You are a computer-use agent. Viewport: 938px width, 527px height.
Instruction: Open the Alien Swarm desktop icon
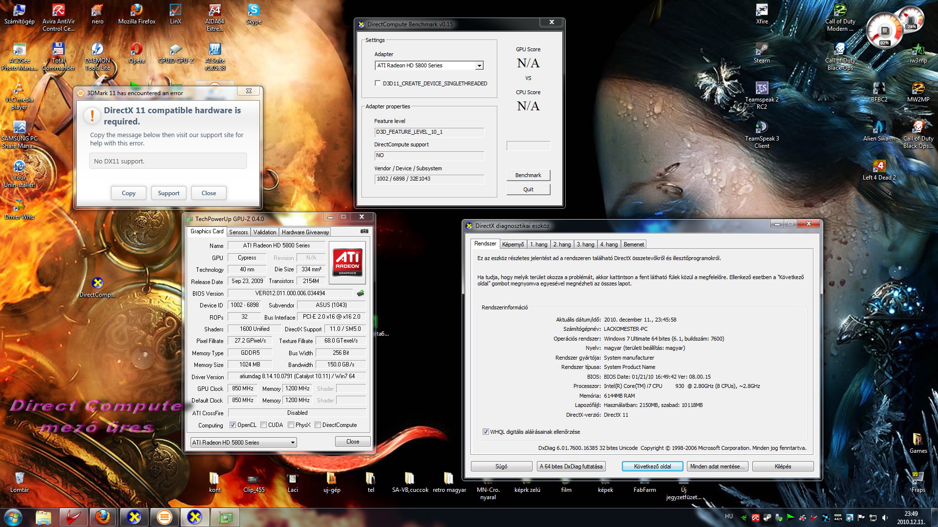pos(879,131)
